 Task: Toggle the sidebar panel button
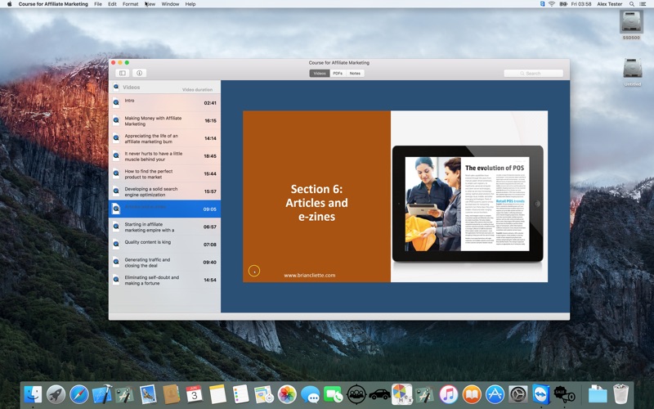click(123, 73)
